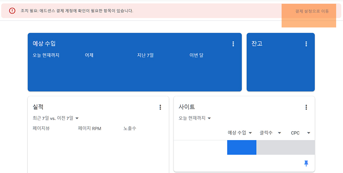Open 실적 card three-dot menu
The height and width of the screenshot is (173, 343).
point(160,107)
